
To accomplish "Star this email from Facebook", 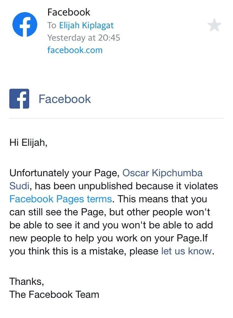I will coord(214,25).
